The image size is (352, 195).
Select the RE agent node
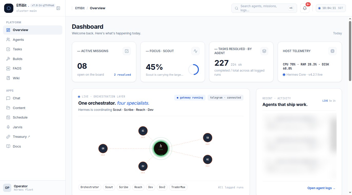pyautogui.click(x=208, y=160)
